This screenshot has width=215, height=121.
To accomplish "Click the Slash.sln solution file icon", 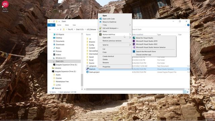I will (87, 69).
